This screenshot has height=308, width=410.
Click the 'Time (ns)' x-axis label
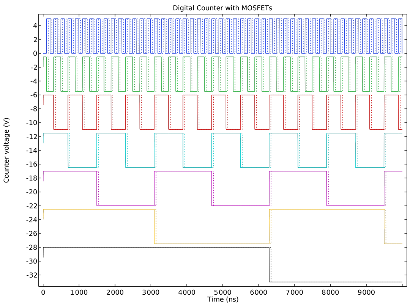(x=222, y=300)
